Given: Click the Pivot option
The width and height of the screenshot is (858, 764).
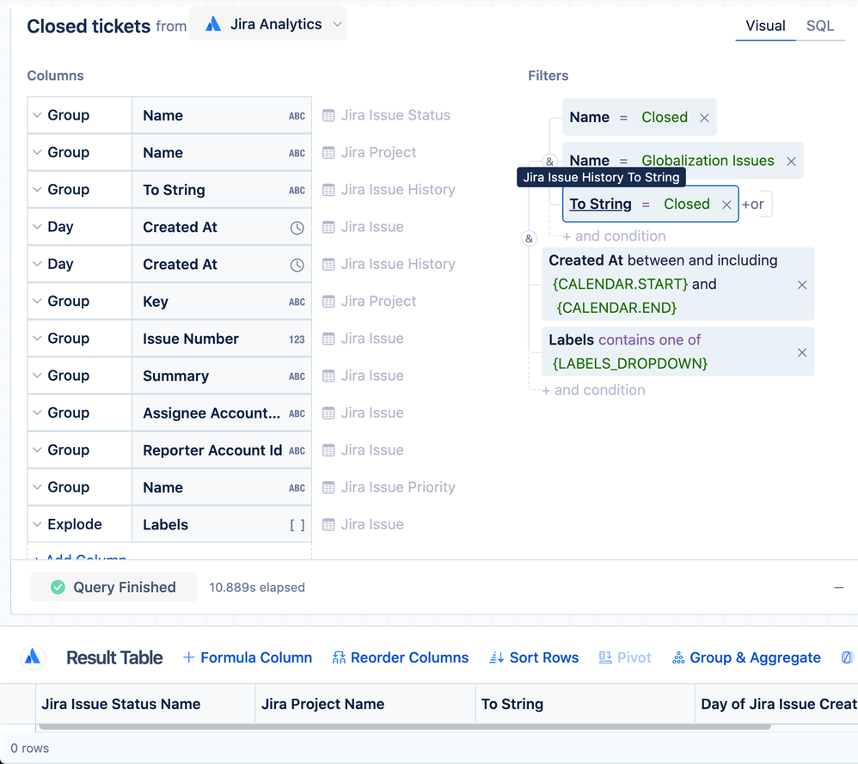Looking at the screenshot, I should [x=625, y=657].
